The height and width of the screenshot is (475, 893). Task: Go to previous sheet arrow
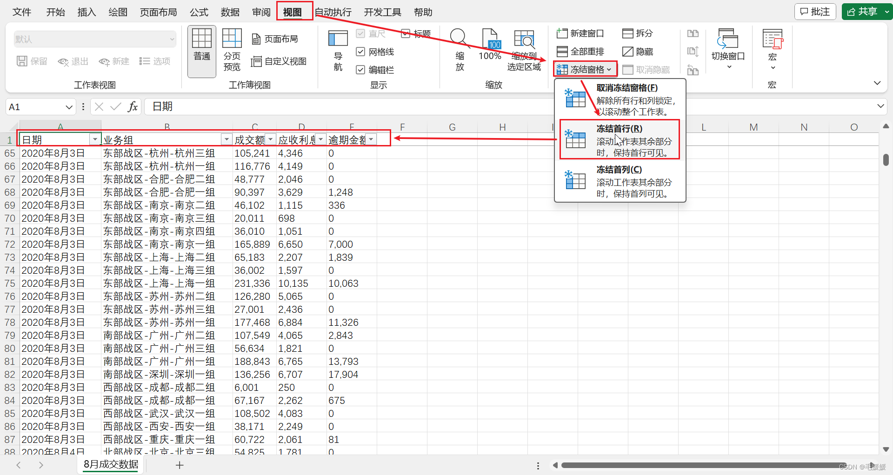click(x=19, y=465)
